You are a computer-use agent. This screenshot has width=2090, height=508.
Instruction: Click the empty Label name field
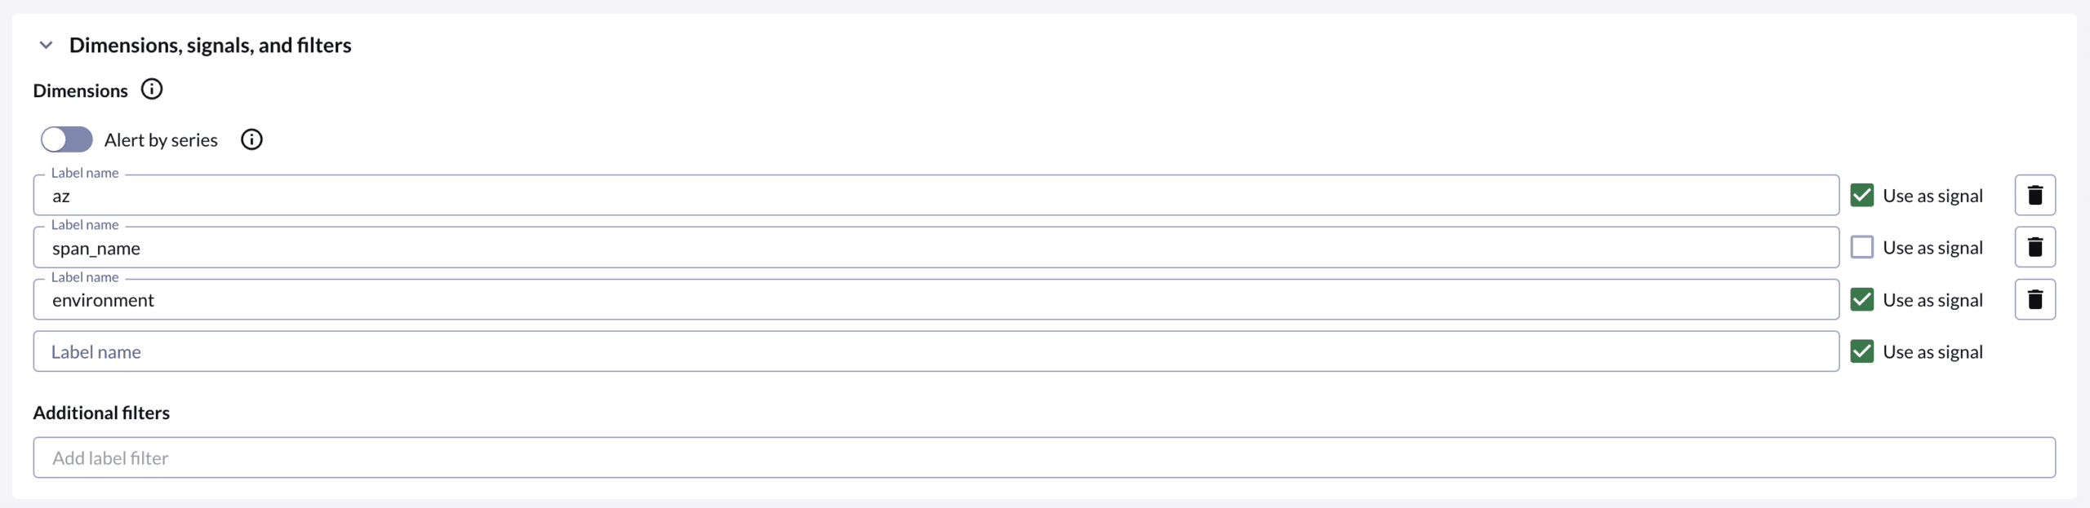(936, 351)
